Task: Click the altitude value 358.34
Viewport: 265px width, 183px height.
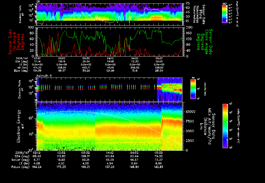Action: 62,67
